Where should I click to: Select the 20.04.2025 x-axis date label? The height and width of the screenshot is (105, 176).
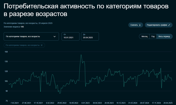[167, 103]
